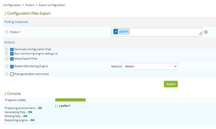Toggle Run monitoring engine debug checkbox

[x=12, y=54]
